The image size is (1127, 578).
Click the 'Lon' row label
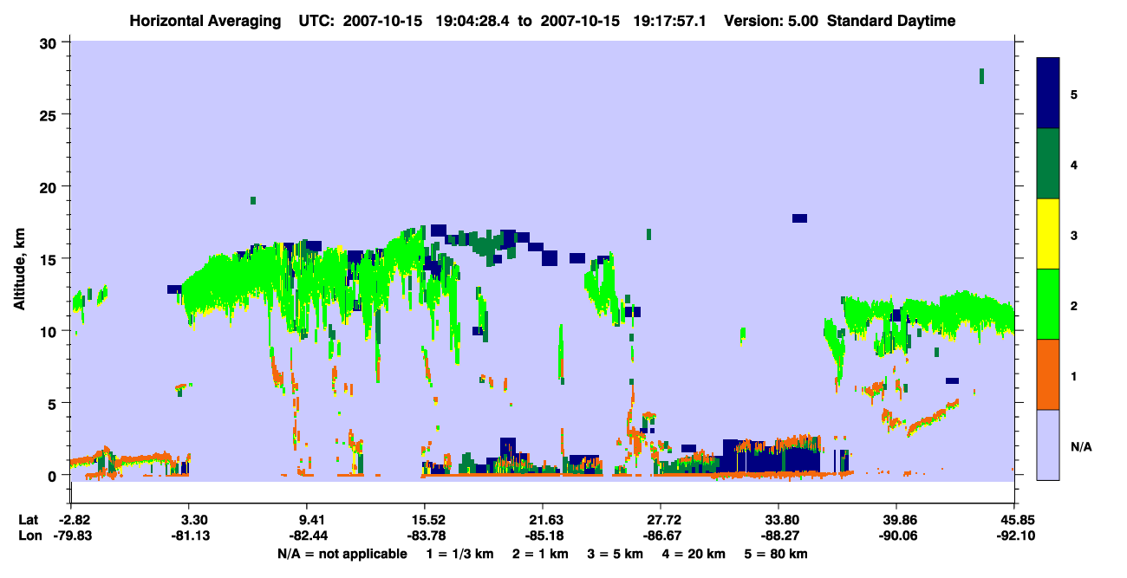29,536
